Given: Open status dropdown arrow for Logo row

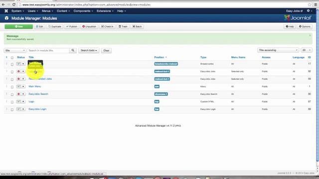Looking at the screenshot, I should tap(23, 101).
